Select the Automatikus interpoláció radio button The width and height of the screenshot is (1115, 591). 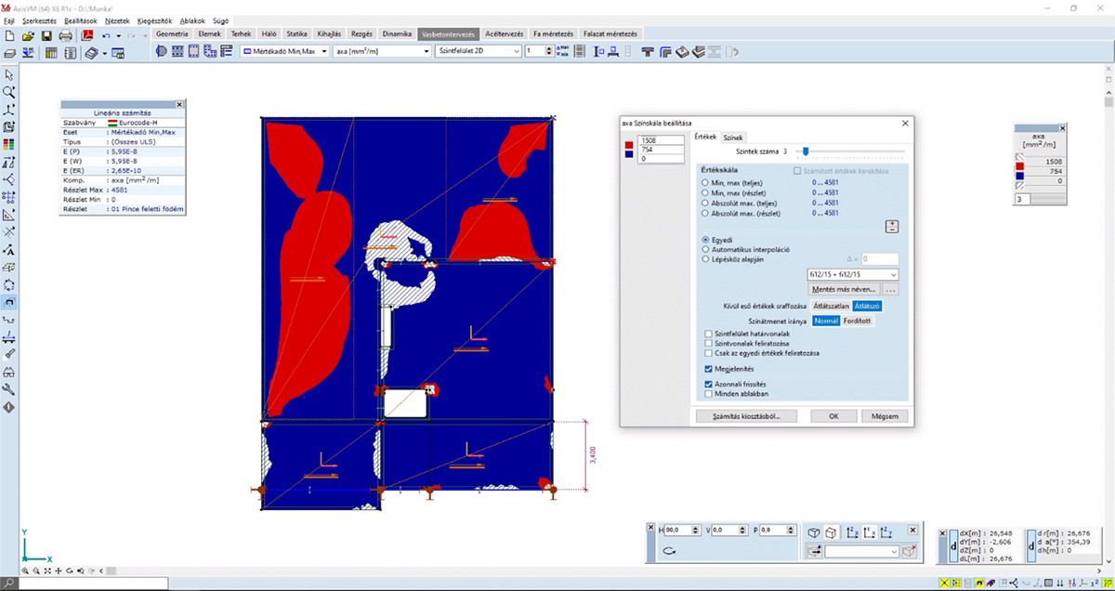point(705,249)
